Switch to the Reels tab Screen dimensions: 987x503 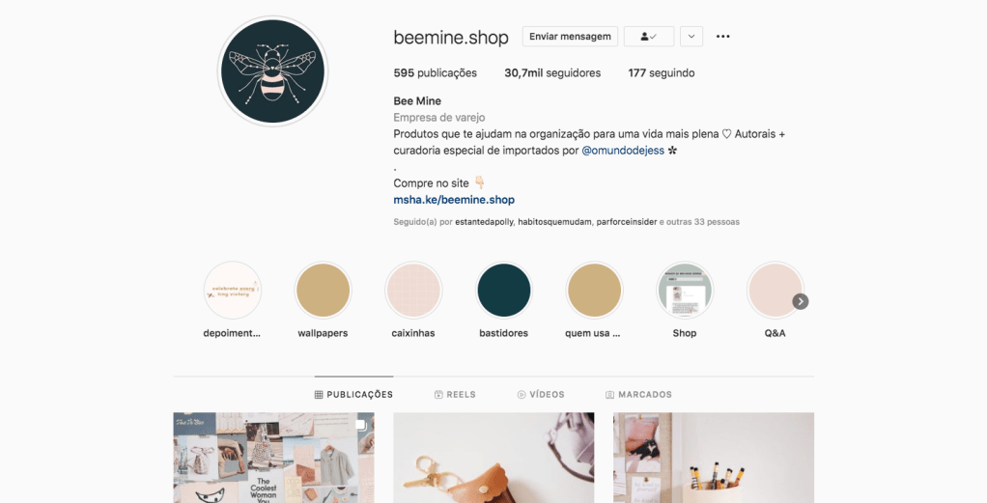click(x=455, y=395)
